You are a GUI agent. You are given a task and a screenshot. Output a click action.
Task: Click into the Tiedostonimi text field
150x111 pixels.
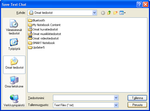tap(83, 98)
